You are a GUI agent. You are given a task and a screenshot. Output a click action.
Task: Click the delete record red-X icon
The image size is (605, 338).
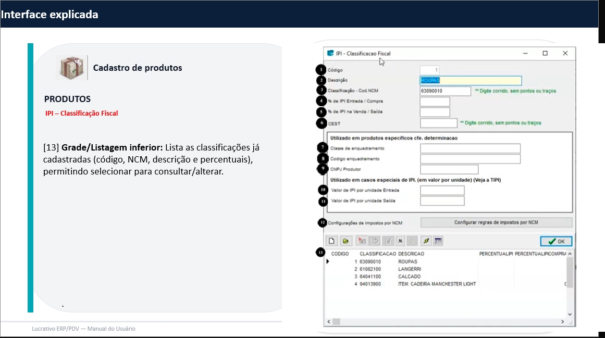click(361, 241)
